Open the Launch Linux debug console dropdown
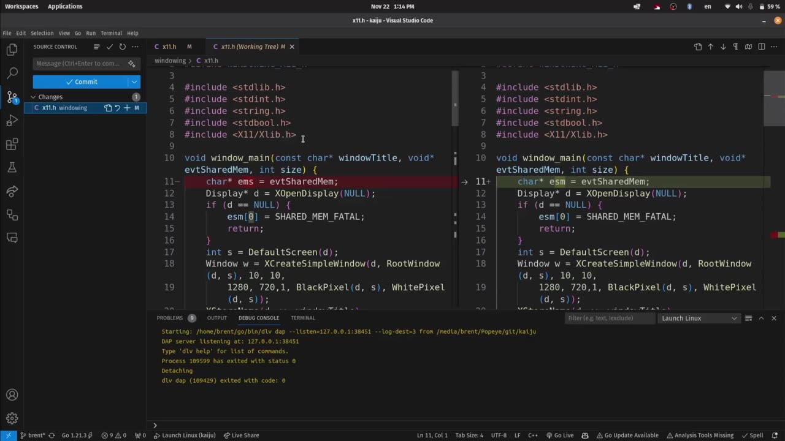 pyautogui.click(x=699, y=318)
